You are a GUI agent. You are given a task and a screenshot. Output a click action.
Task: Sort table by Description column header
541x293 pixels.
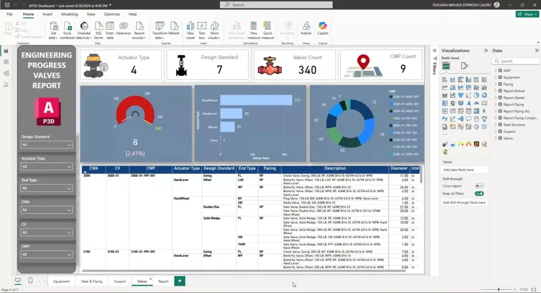[334, 168]
